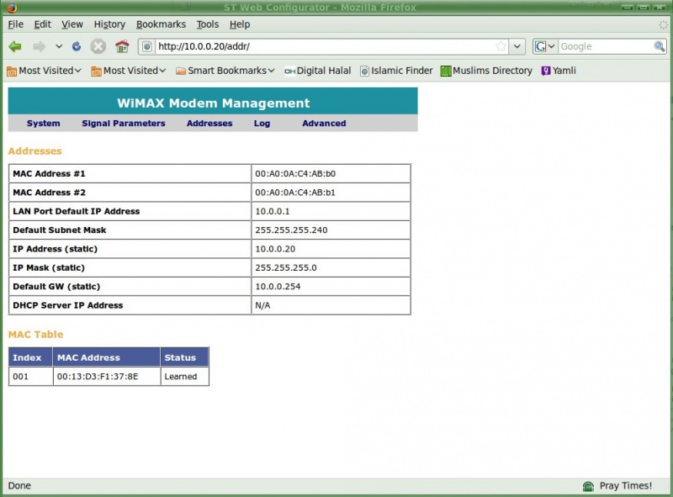Go back with the green arrow
The image size is (673, 497).
[x=15, y=46]
